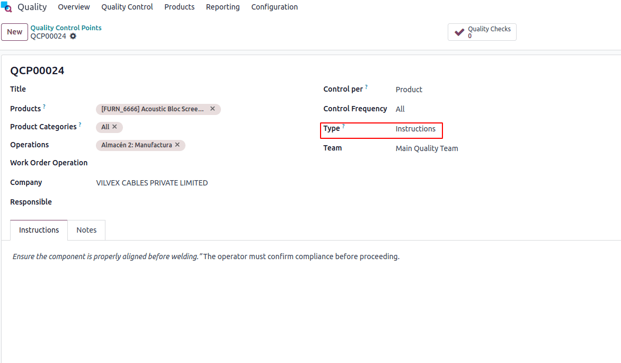Click the Title input field
Image resolution: width=621 pixels, height=363 pixels.
pos(159,89)
